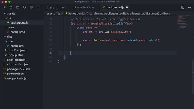Collapse the dist folder
The height and width of the screenshot is (109, 194).
click(x=5, y=37)
